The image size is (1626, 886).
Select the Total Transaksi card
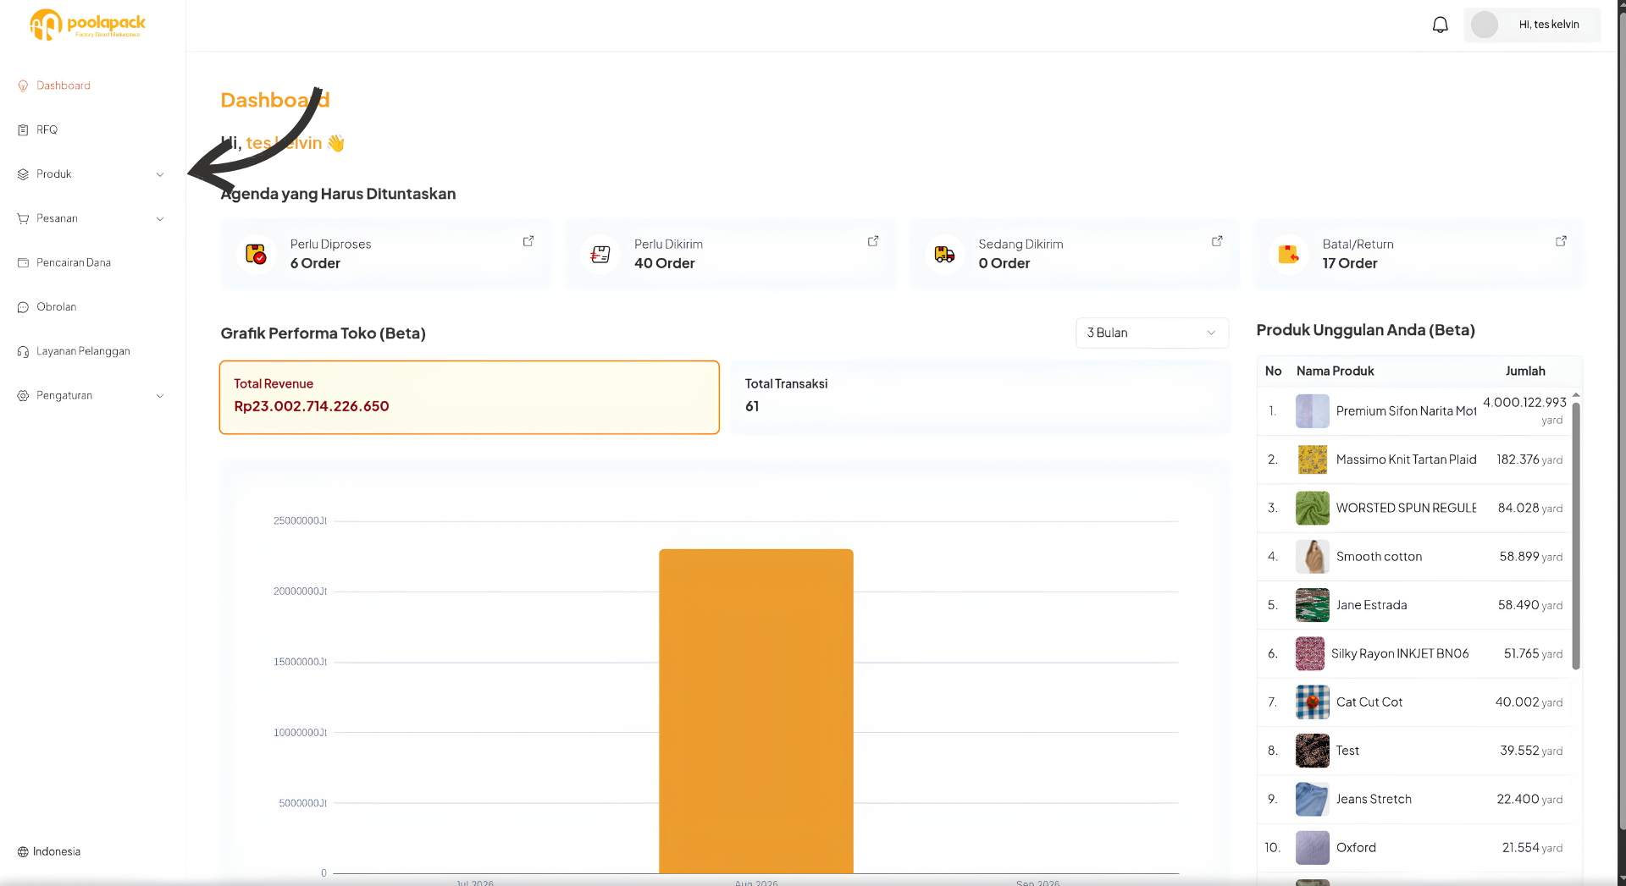coord(980,398)
